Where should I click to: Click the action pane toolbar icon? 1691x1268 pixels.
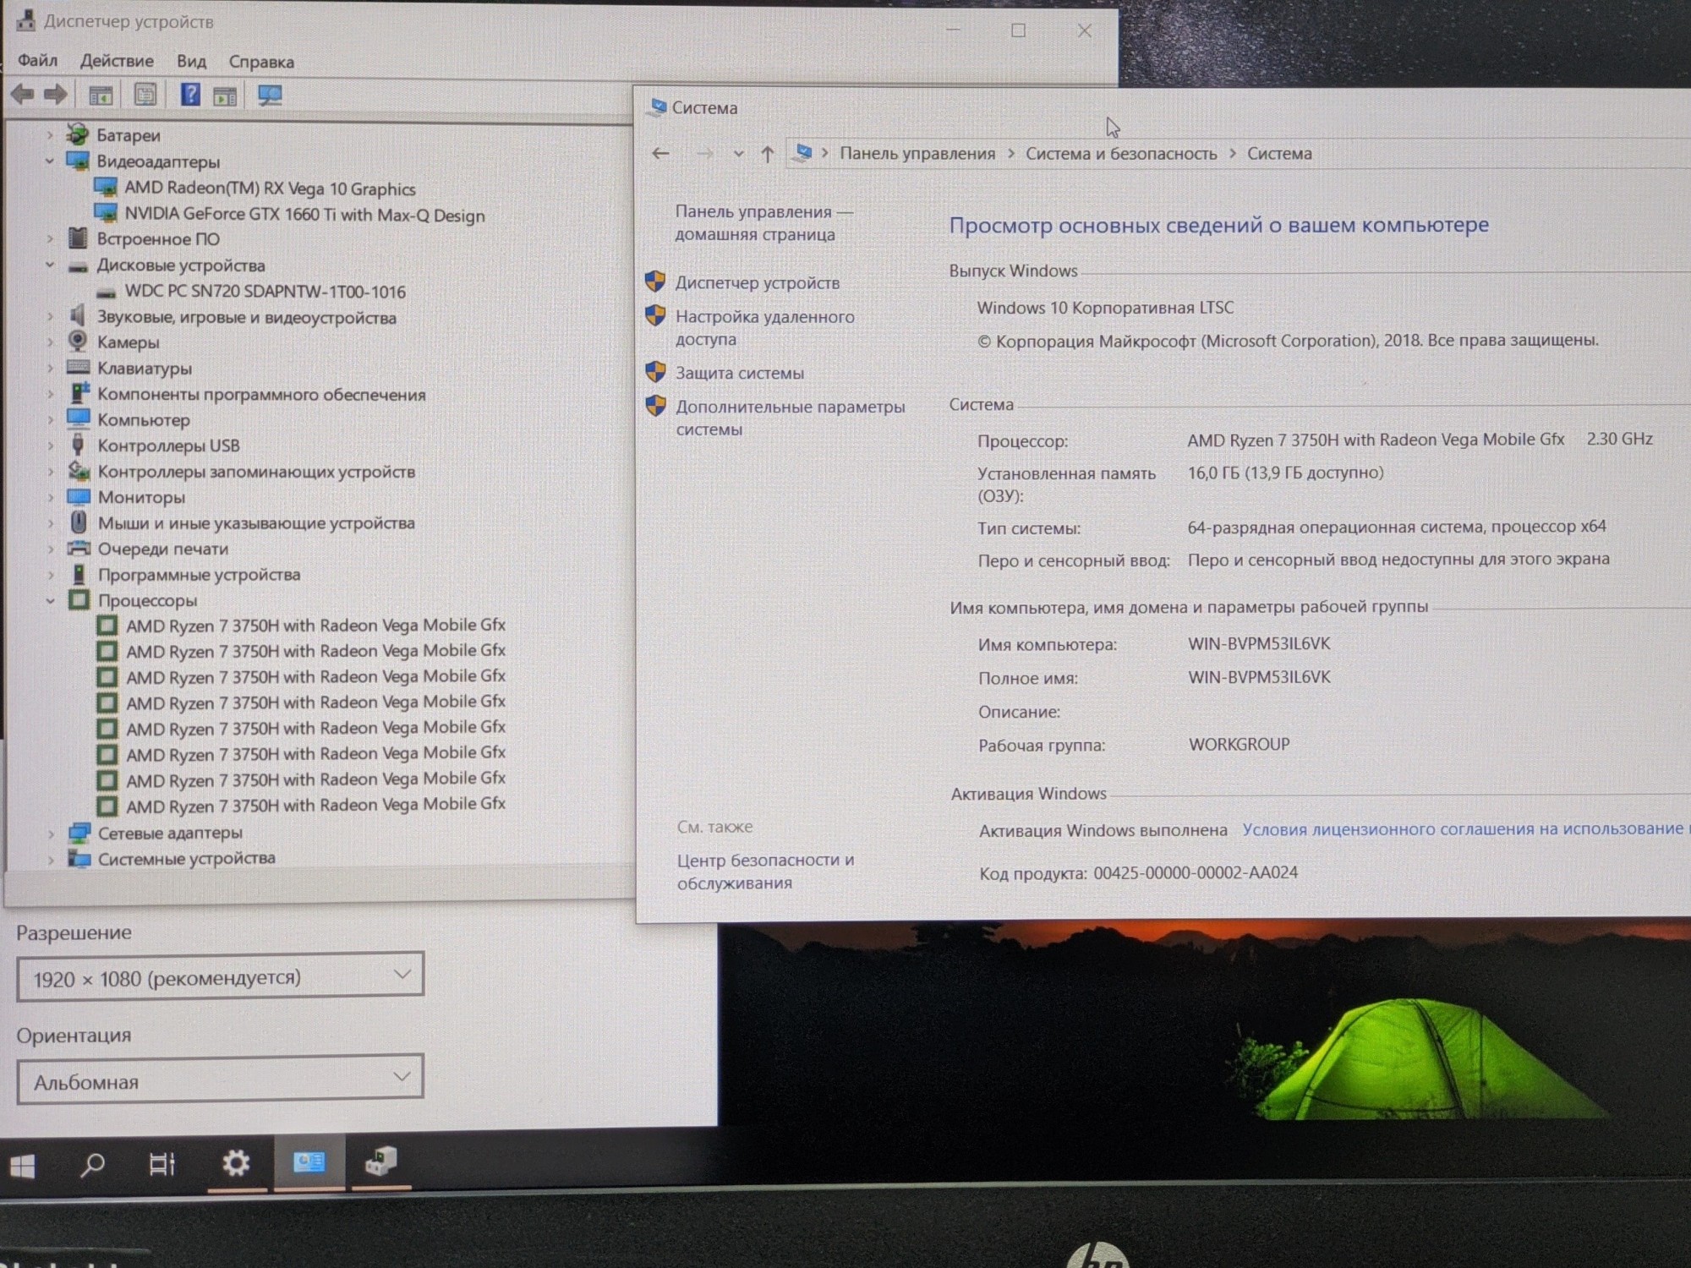[x=225, y=96]
